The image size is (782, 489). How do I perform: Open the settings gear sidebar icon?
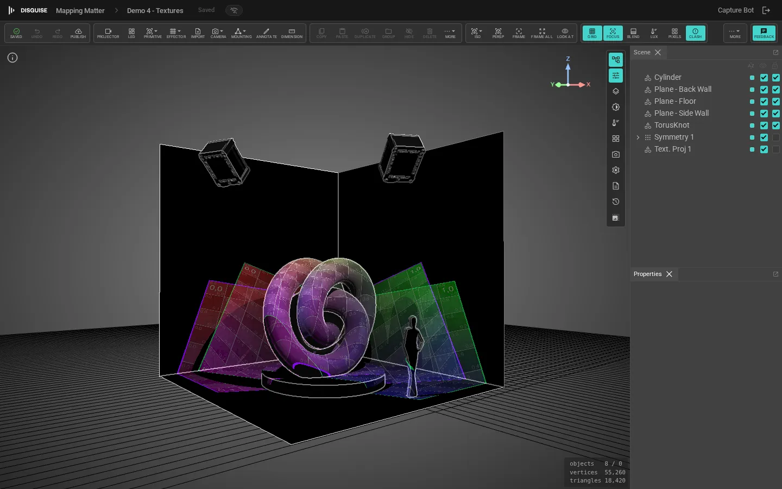click(616, 170)
